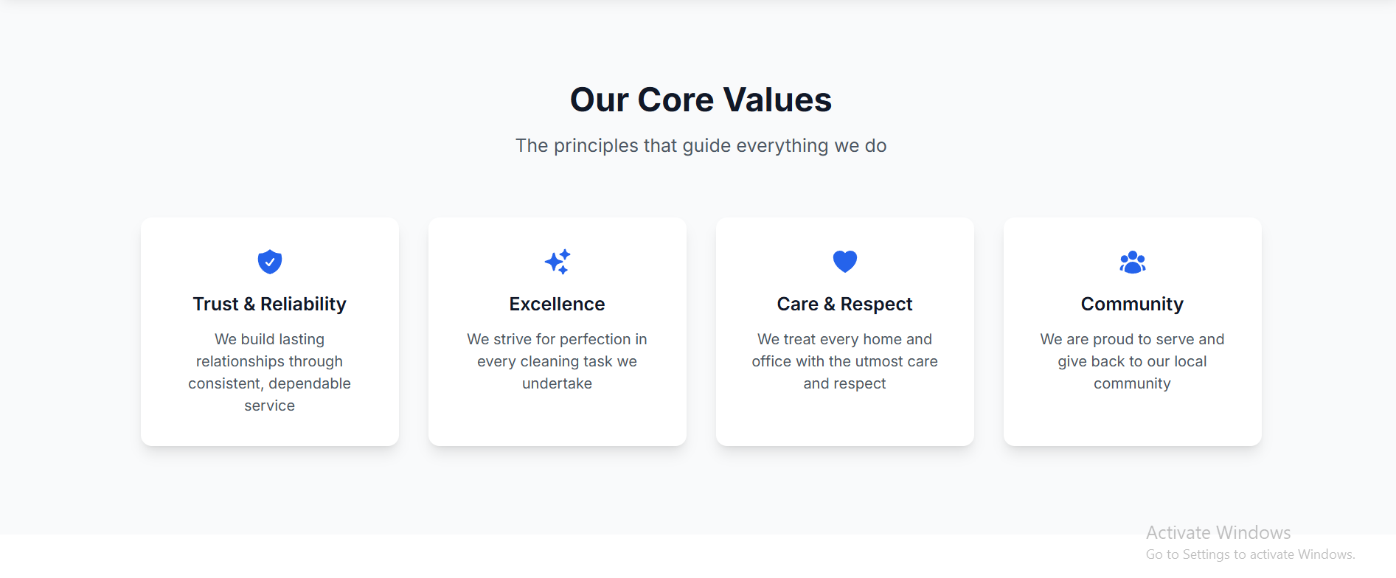1396x578 pixels.
Task: Click 'office with the utmost care' line
Action: 845,361
